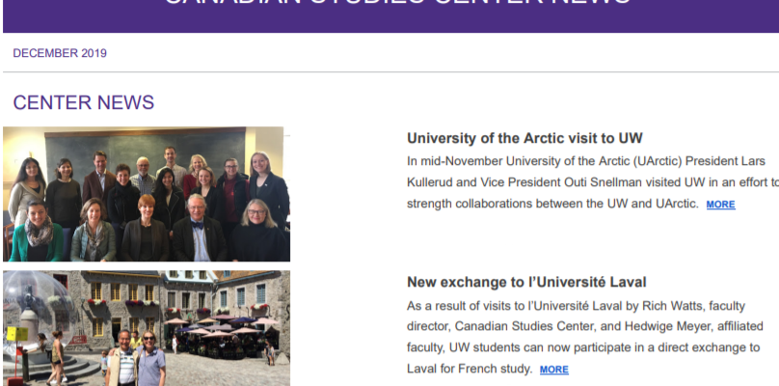Click the couple posing in the Quebec photo
The height and width of the screenshot is (386, 779).
135,358
